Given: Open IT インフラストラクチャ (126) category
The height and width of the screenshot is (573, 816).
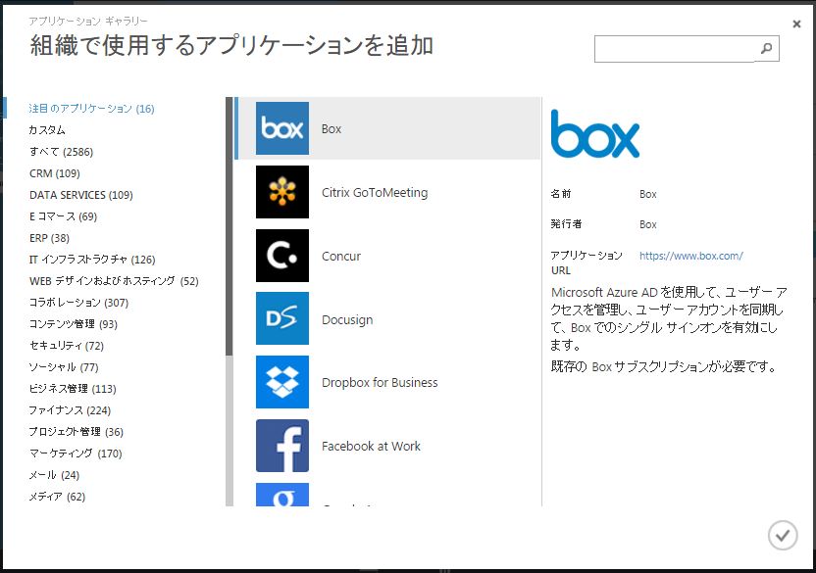Looking at the screenshot, I should click(92, 260).
